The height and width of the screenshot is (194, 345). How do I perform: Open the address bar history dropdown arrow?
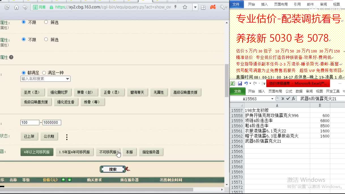(195, 7)
